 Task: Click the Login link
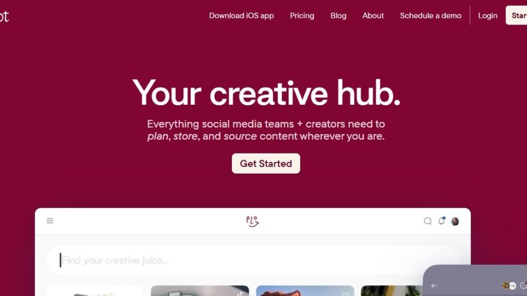click(x=488, y=16)
